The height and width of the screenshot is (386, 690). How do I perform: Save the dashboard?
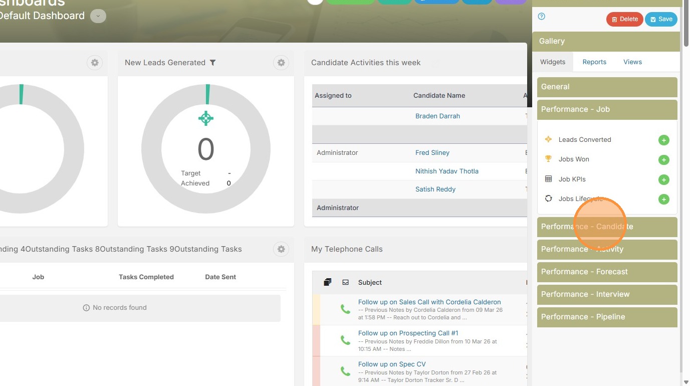[x=661, y=20]
